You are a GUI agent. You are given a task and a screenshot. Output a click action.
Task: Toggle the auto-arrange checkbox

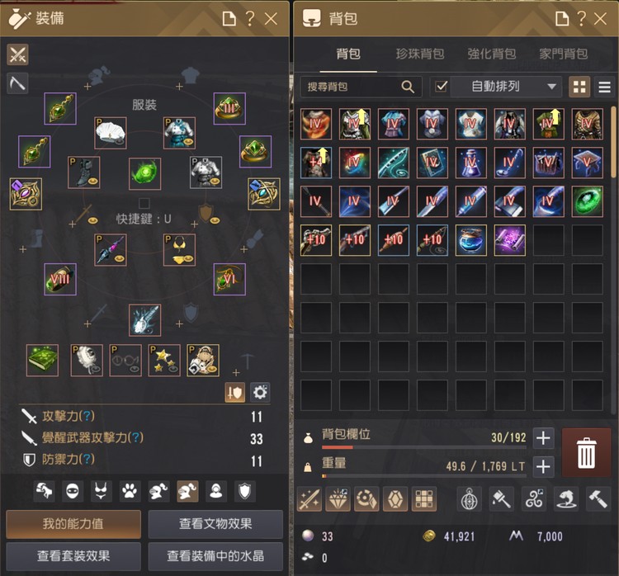(x=441, y=86)
